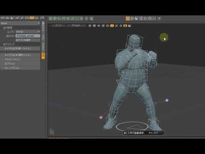Screen dimensions: 205x154
Task: Collapse the 出力コマンド section
Action: pos(9,44)
